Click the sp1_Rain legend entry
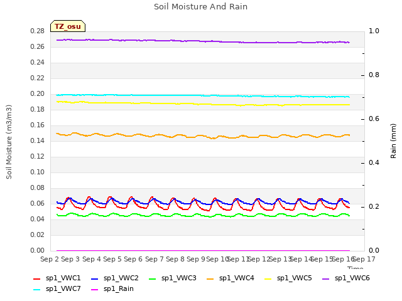 coord(112,288)
